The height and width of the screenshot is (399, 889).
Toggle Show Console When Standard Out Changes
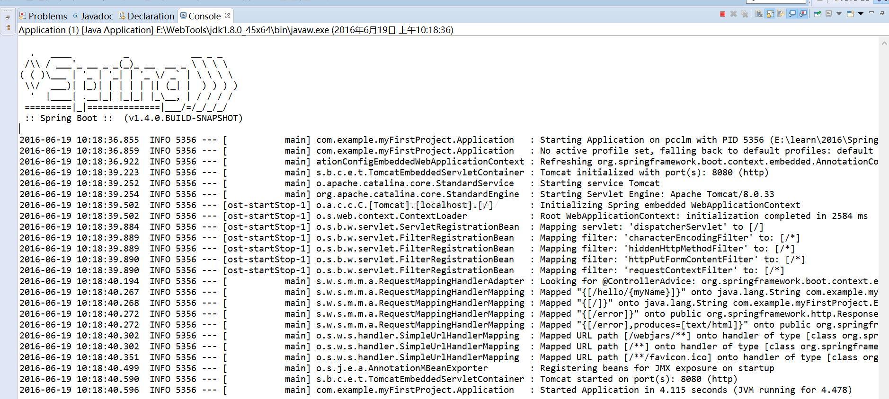coord(791,14)
